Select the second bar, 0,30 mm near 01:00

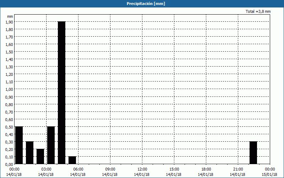coord(30,153)
